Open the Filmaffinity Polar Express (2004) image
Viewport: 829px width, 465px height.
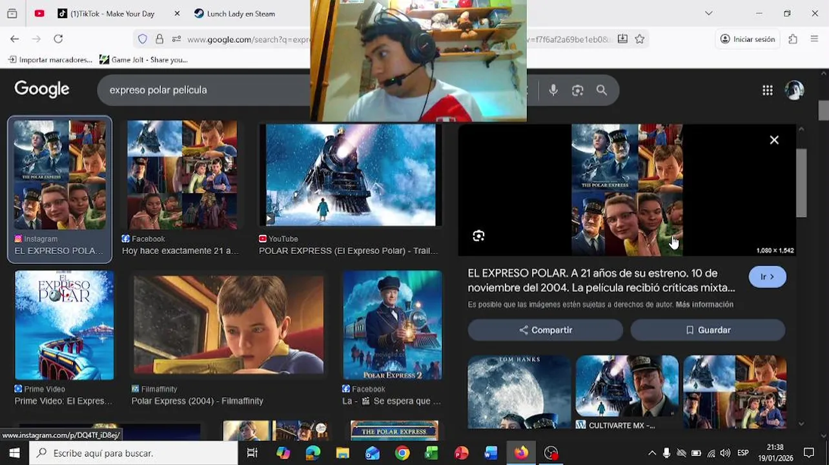[x=229, y=325]
